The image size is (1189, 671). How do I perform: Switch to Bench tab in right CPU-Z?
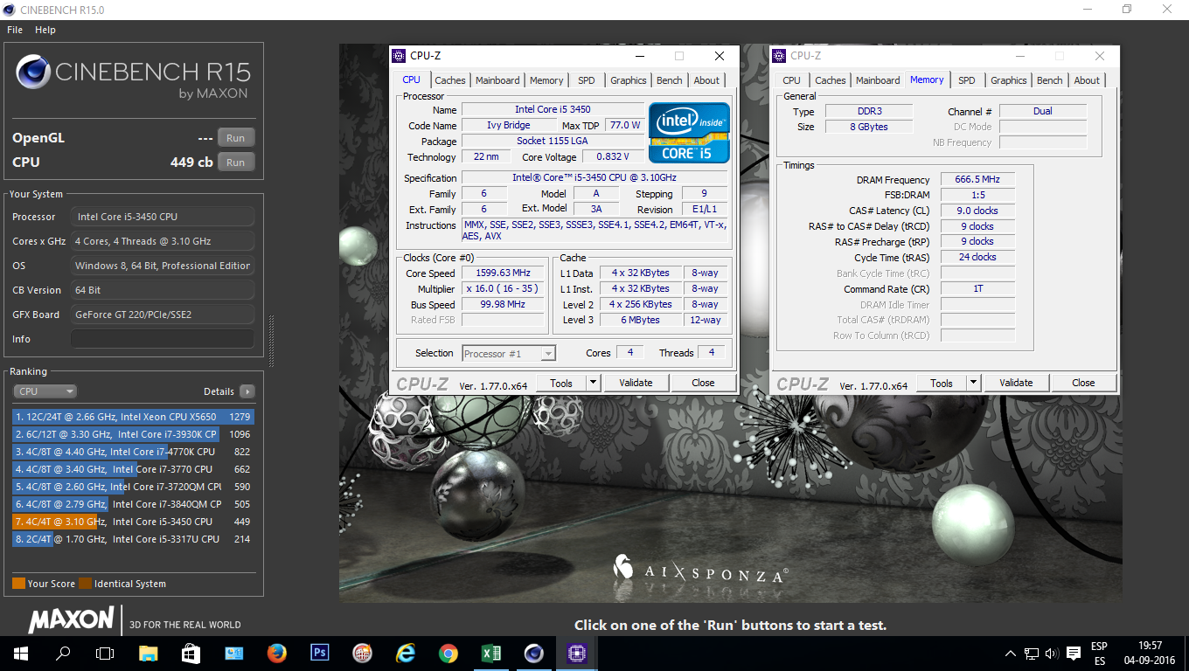tap(1050, 80)
